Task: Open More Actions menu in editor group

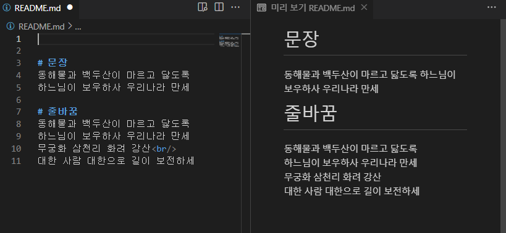Action: 235,7
